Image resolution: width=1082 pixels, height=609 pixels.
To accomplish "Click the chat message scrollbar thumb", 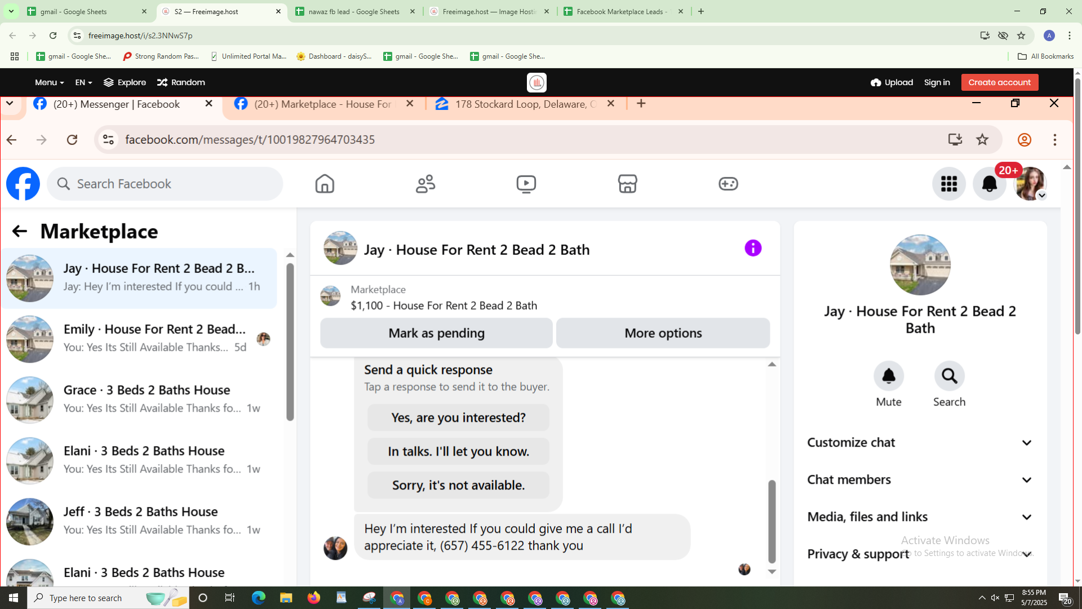I will click(x=771, y=522).
